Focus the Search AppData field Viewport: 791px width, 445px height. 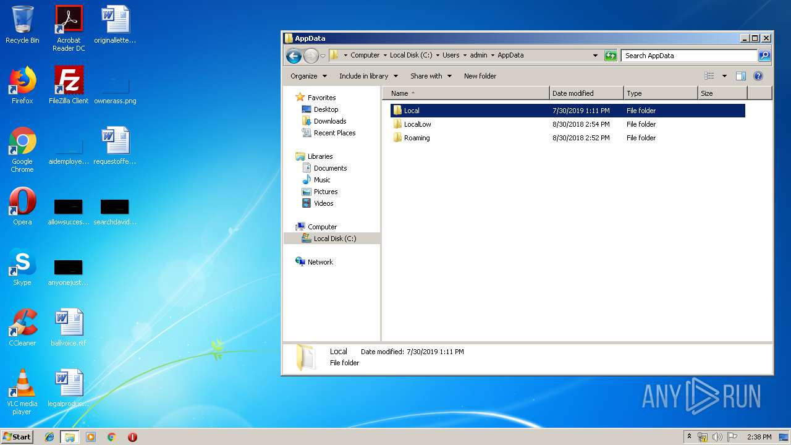coord(690,56)
